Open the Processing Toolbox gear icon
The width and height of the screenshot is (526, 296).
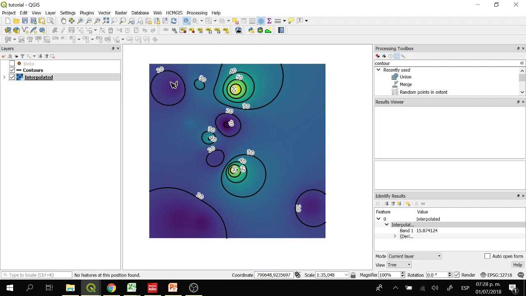coord(261,21)
